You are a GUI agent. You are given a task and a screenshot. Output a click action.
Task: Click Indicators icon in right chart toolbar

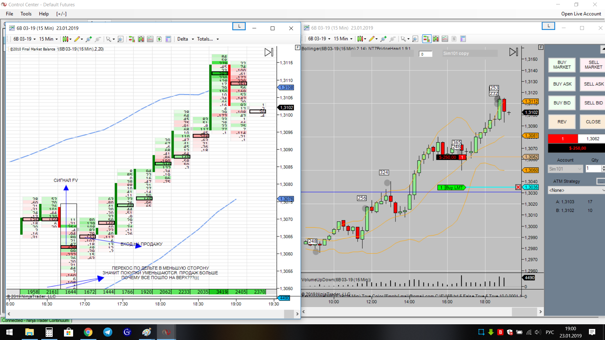[445, 39]
